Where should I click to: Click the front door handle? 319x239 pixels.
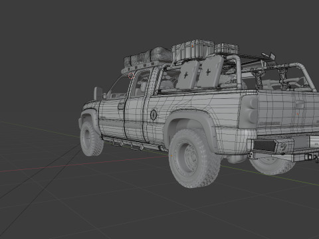tap(121, 106)
